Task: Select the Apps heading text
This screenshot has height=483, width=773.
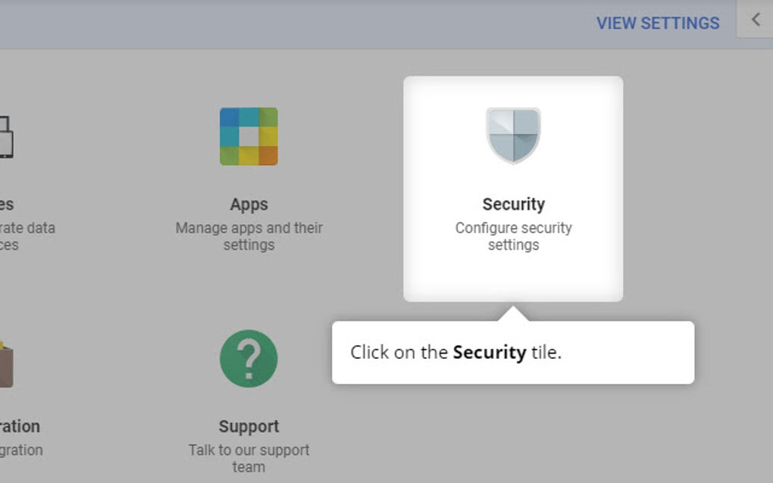Action: click(249, 204)
